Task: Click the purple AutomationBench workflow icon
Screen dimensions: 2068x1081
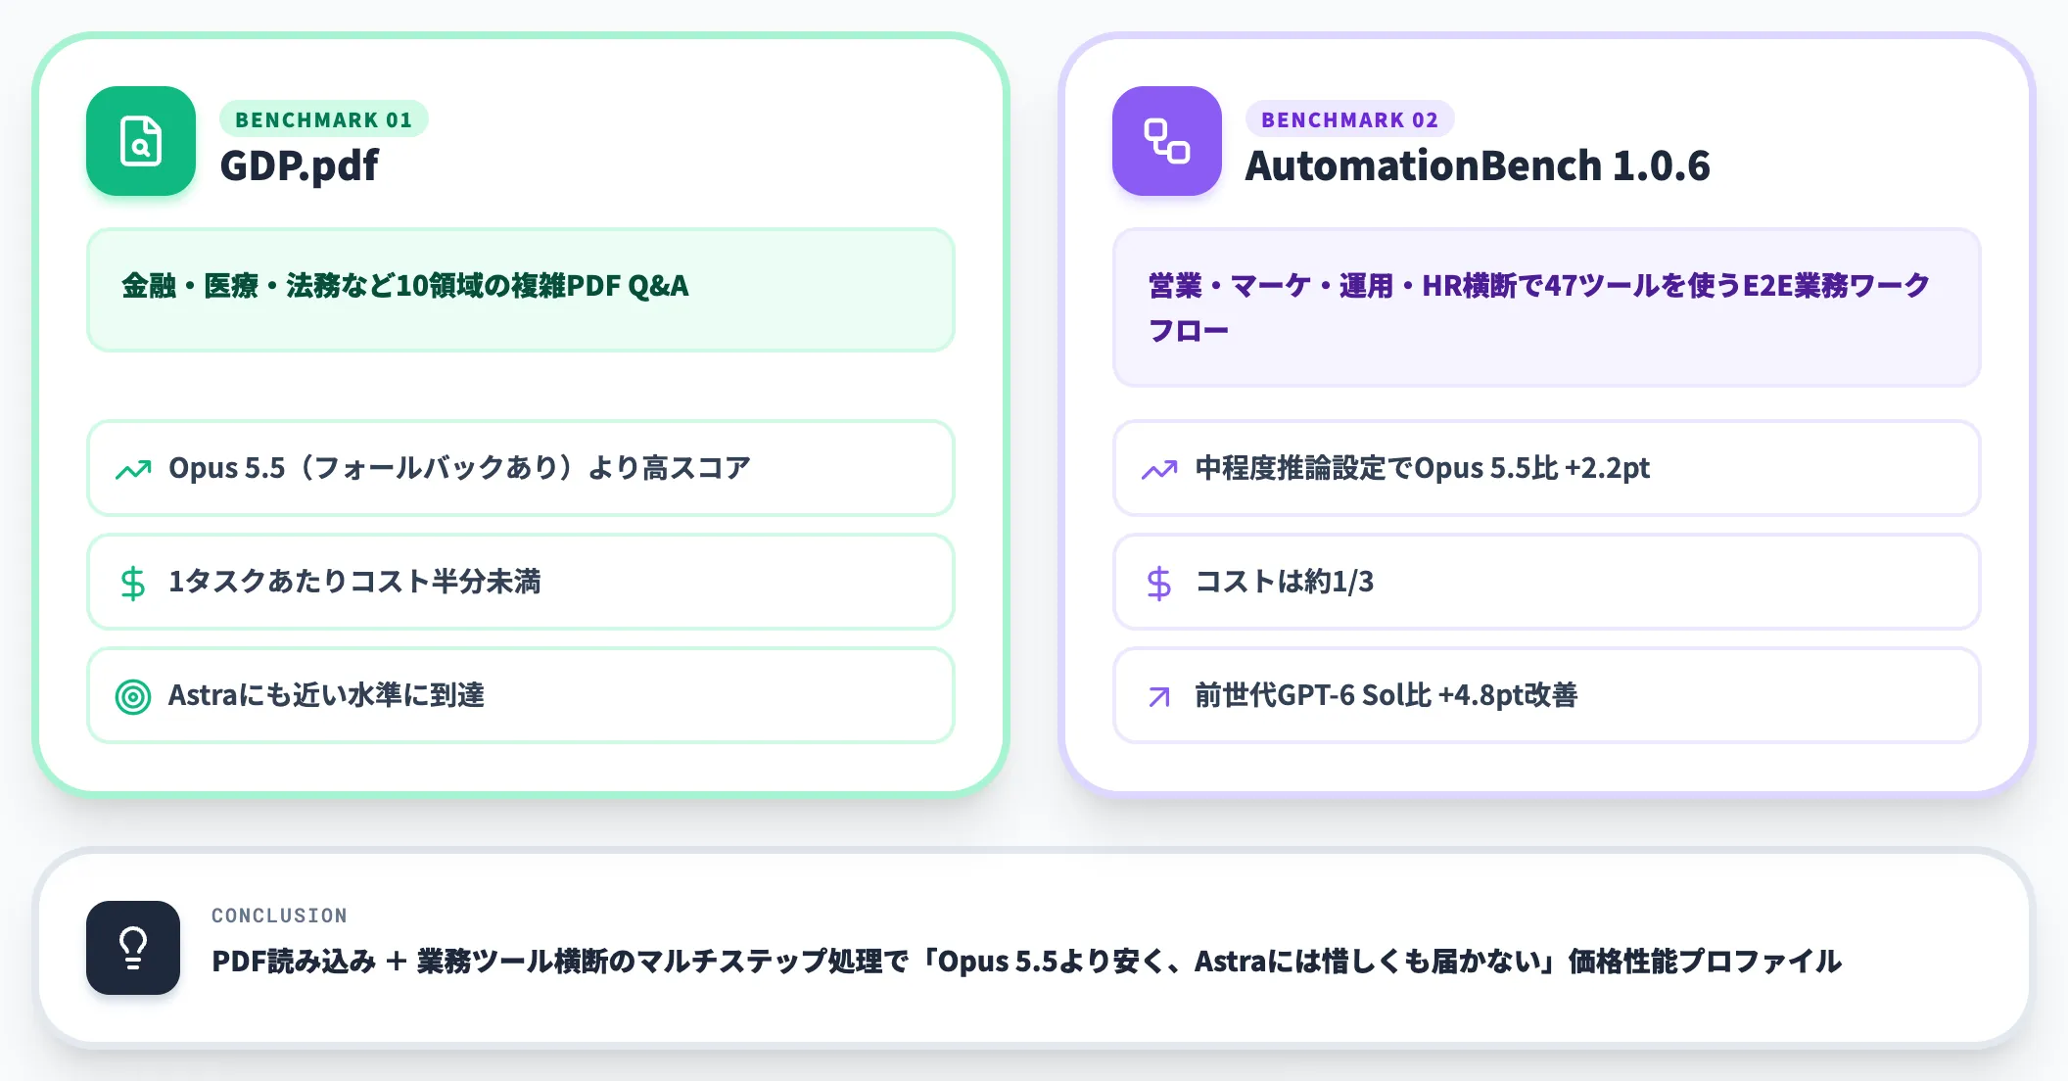Action: (x=1167, y=141)
